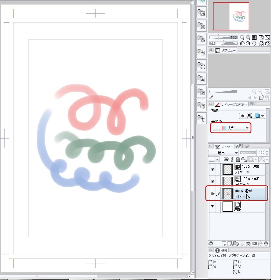Select blue layer color effect in Layer Property
This screenshot has width=271, height=280.
pos(257,116)
